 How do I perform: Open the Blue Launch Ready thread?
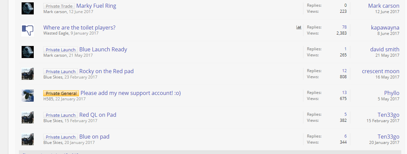(x=103, y=49)
